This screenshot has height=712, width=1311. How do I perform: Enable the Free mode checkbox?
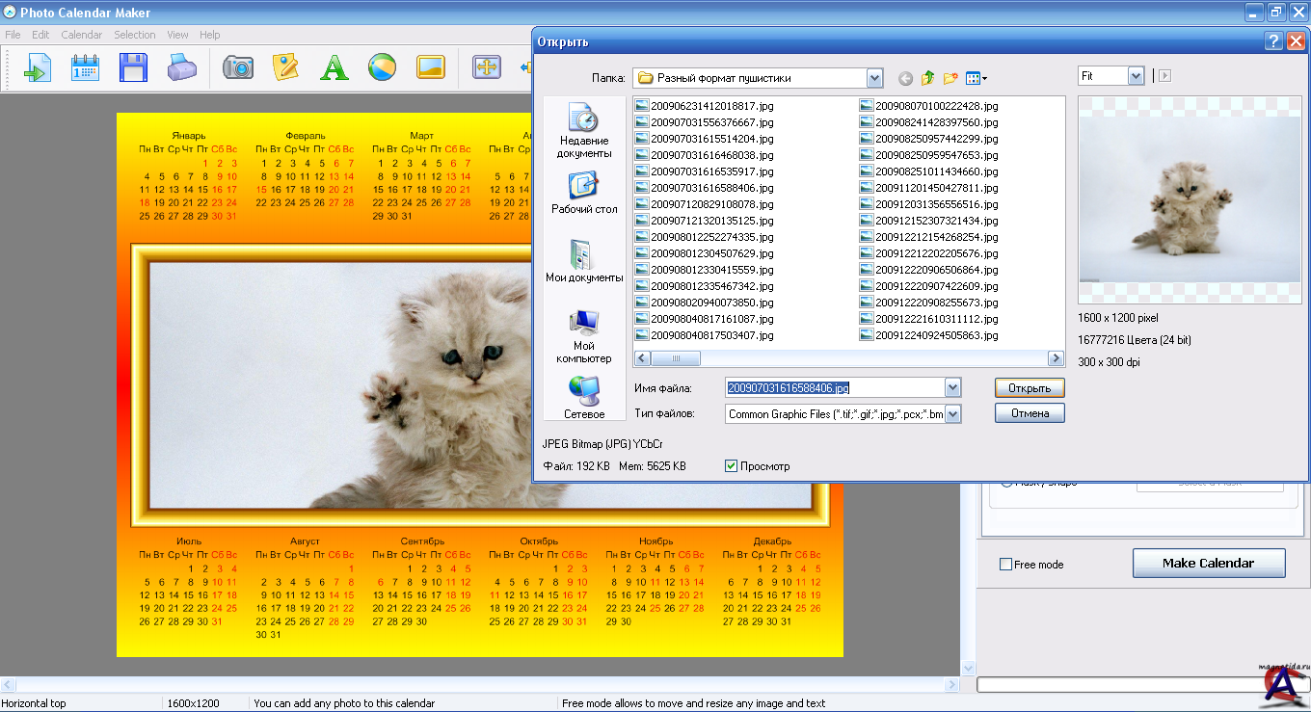click(1005, 565)
